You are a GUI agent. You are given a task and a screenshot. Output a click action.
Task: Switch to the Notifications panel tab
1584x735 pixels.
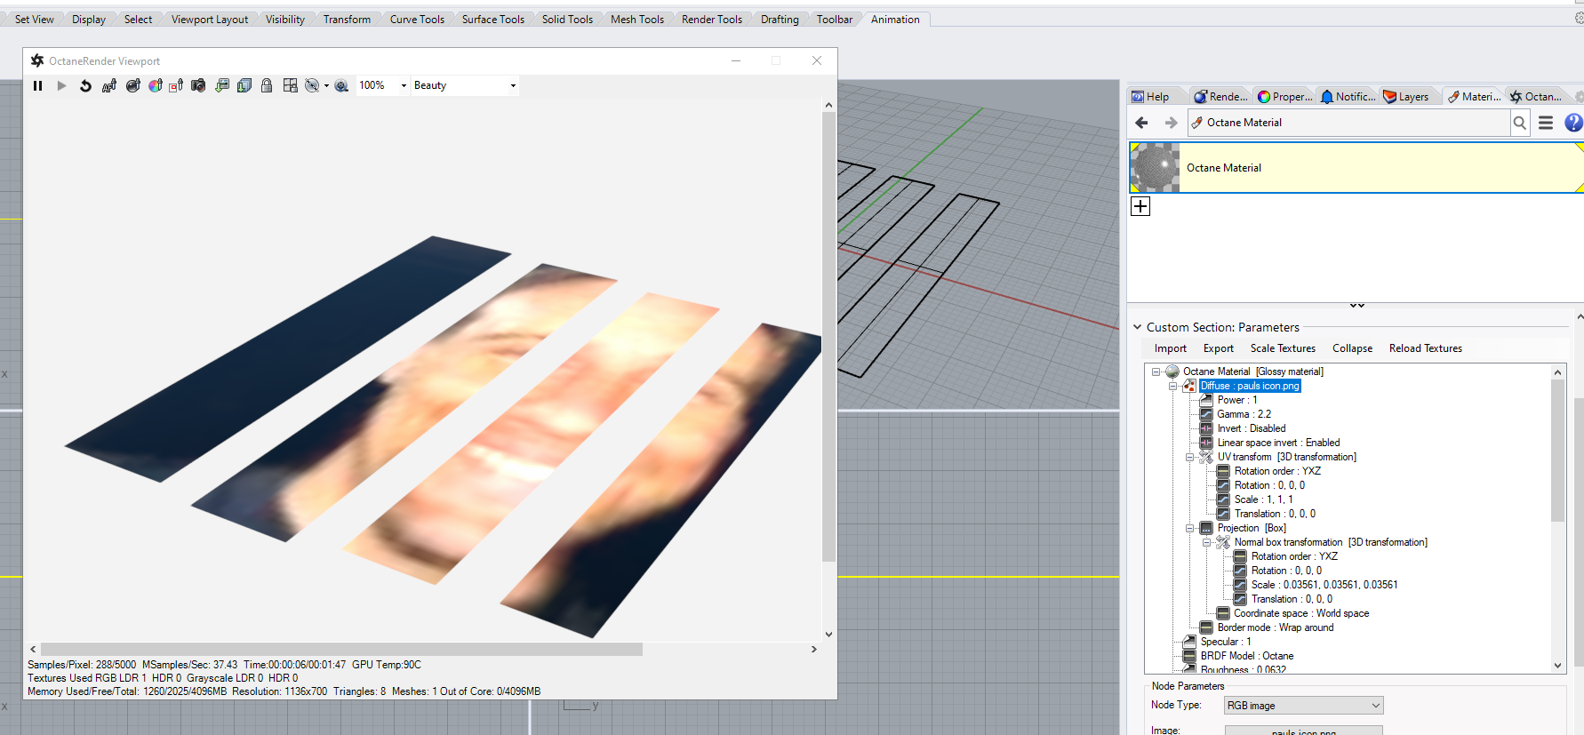(x=1348, y=97)
